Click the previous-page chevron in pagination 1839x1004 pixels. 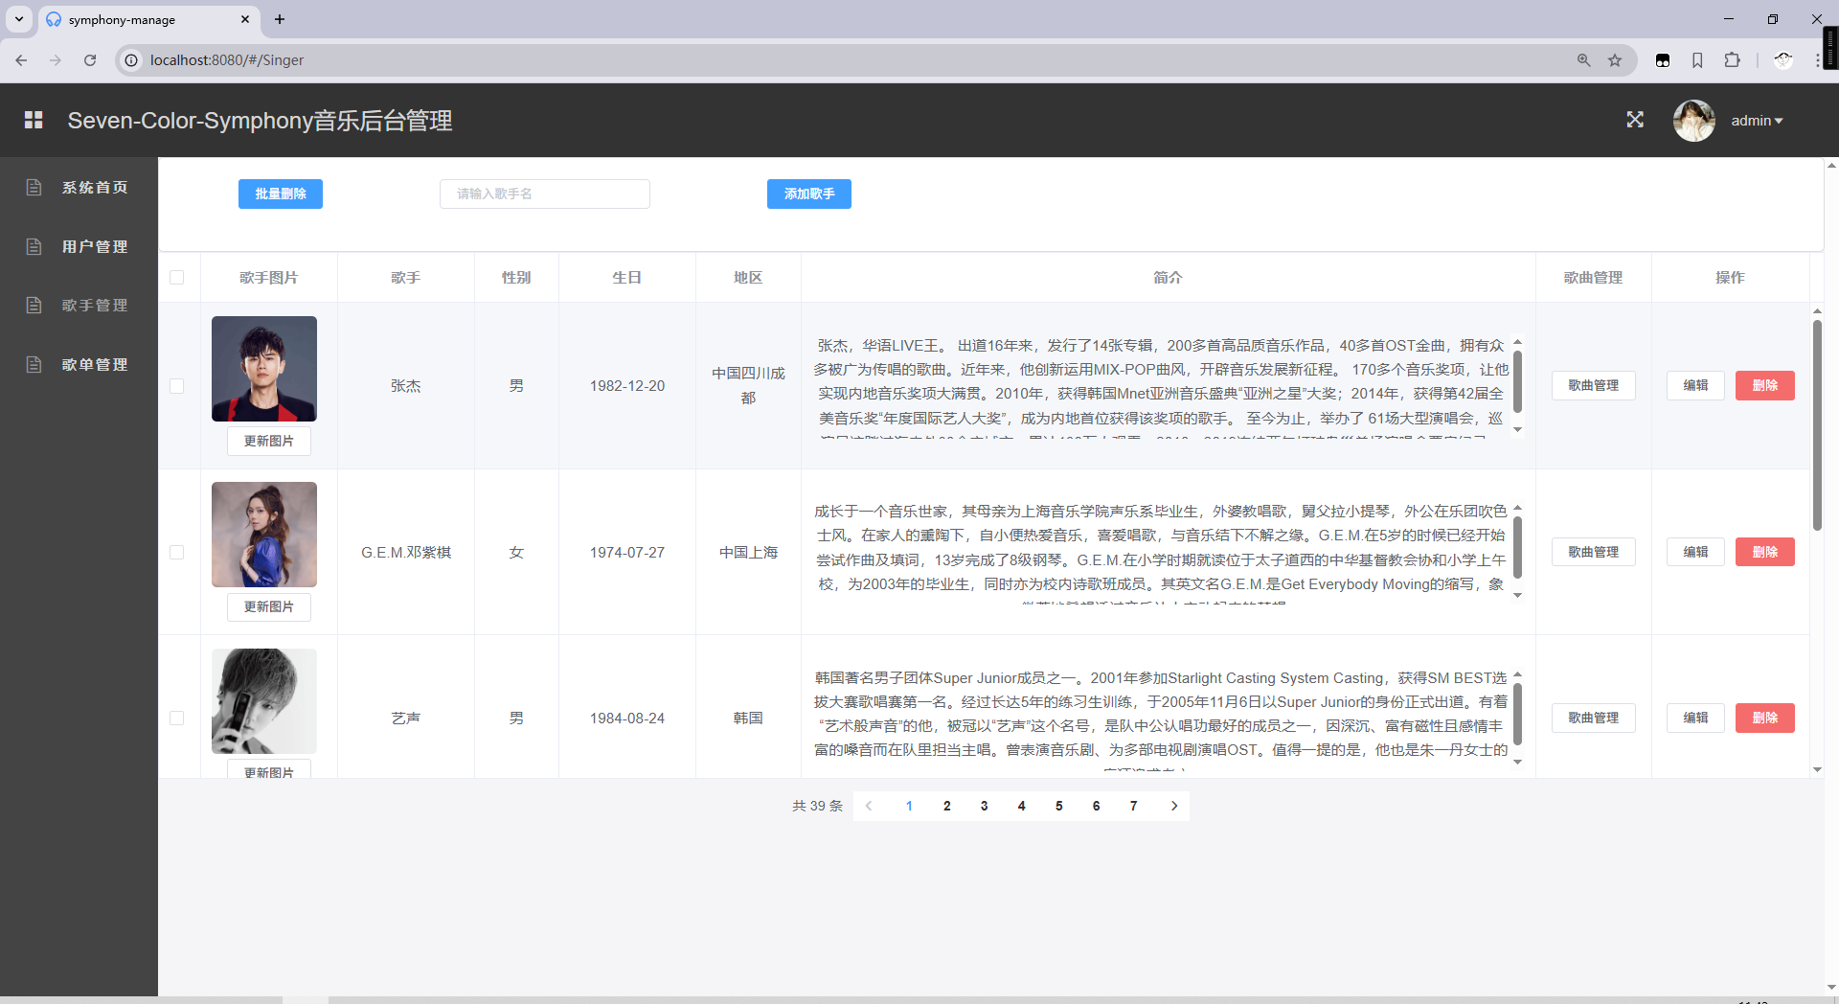869,806
